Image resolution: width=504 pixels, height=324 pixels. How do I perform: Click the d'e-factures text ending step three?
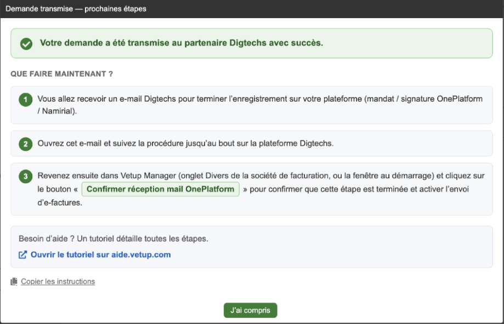tap(60, 203)
